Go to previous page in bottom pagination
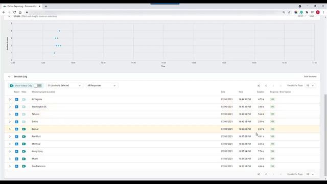327x184 pixels. [266, 174]
